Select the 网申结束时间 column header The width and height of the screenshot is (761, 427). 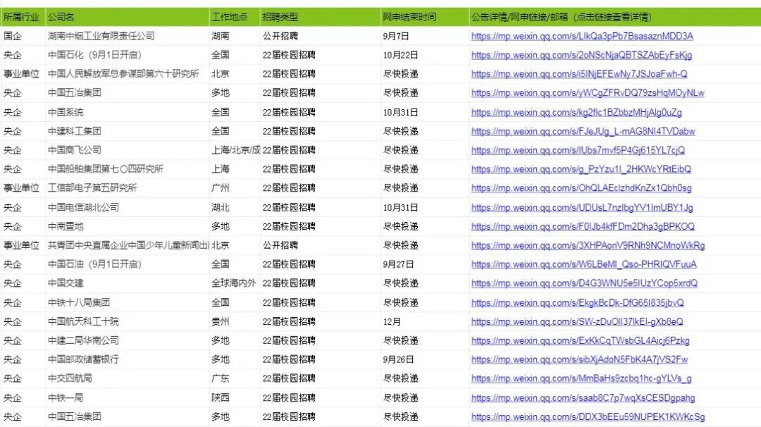425,17
